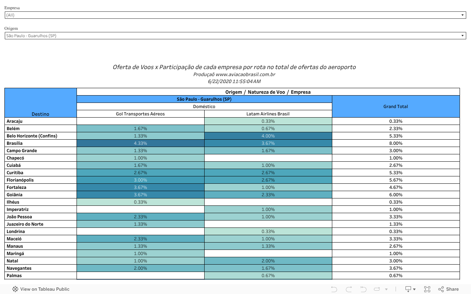Screen dimensions: 471x294
Task: Click Gol's 4.33% cell for Brasília
Action: [x=141, y=143]
